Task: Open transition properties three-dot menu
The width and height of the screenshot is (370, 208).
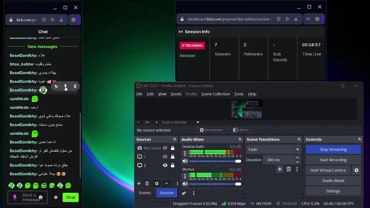Action: click(297, 169)
